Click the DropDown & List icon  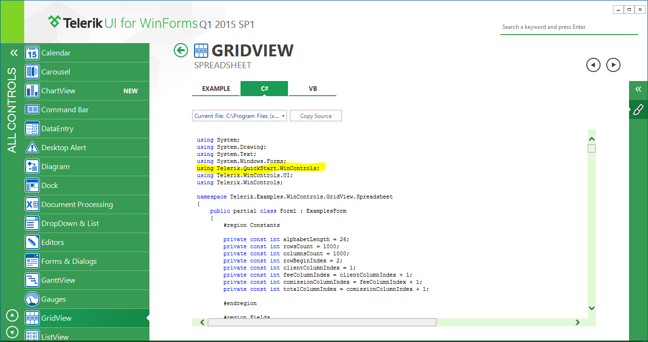click(x=32, y=224)
